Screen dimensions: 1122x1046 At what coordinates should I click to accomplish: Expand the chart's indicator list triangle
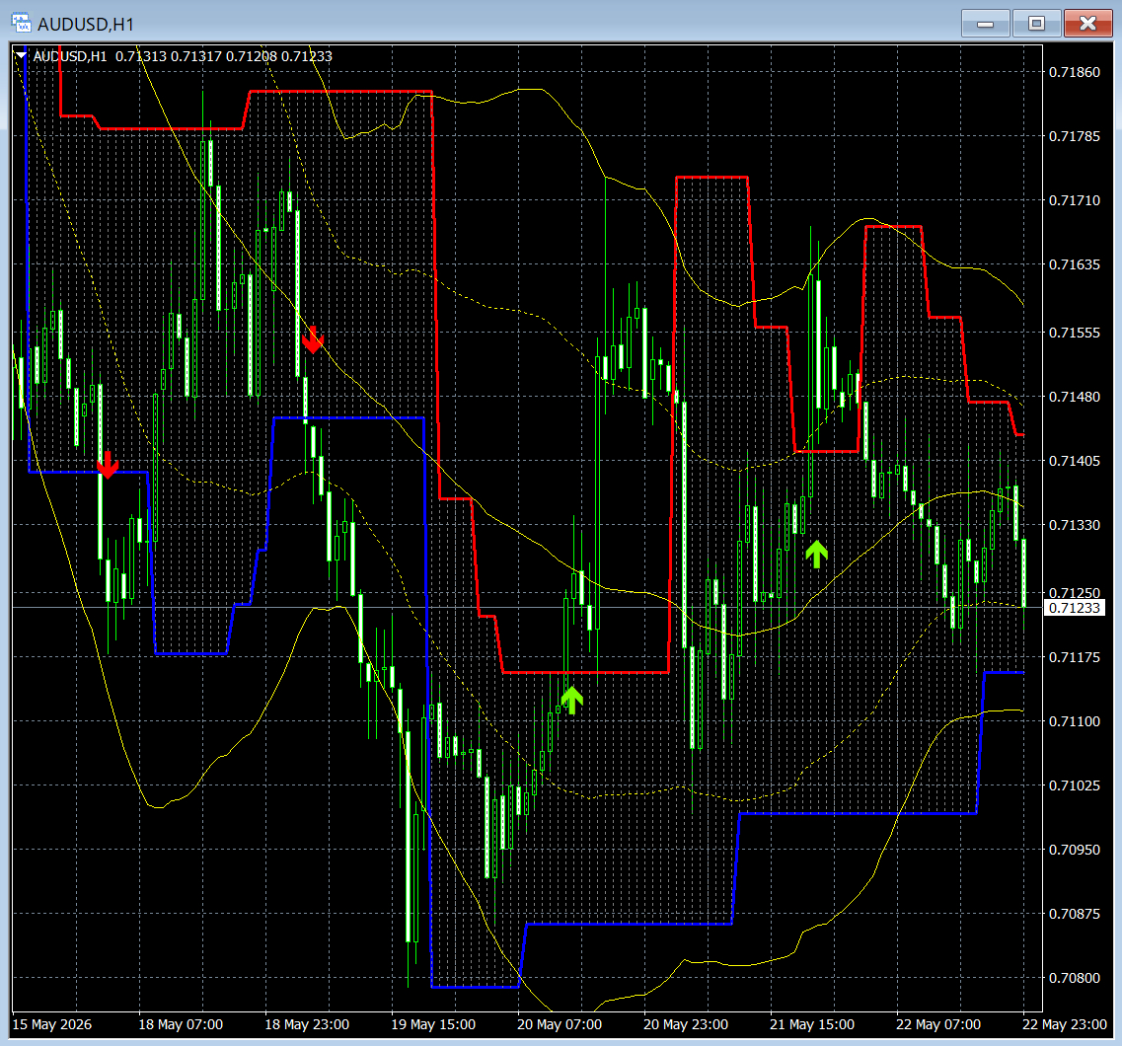pyautogui.click(x=21, y=55)
